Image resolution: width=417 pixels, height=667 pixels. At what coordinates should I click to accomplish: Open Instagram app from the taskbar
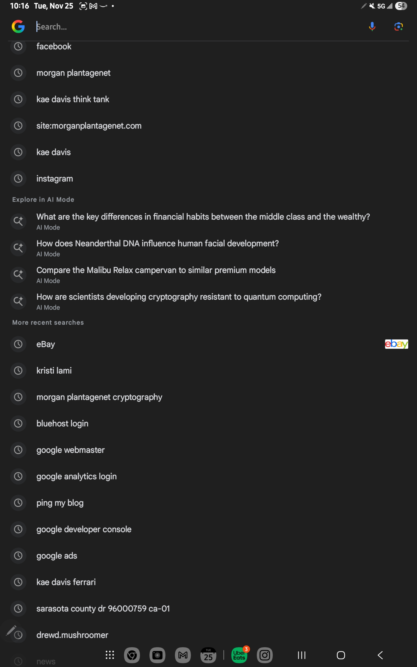pos(264,655)
